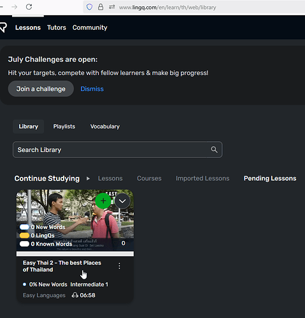Open the Easy Thai 2 lesson thumbnail

tap(75, 221)
